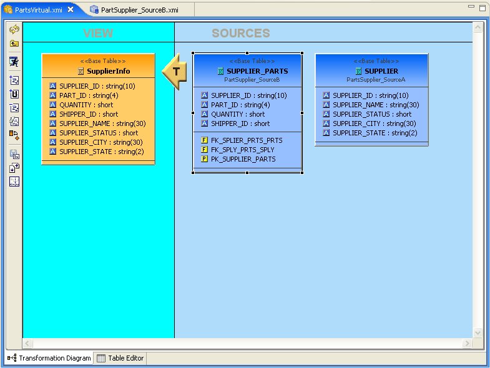Select PART_ID : string(4) in SupplierInfo
Screen dimensions: 490x368
pos(89,95)
